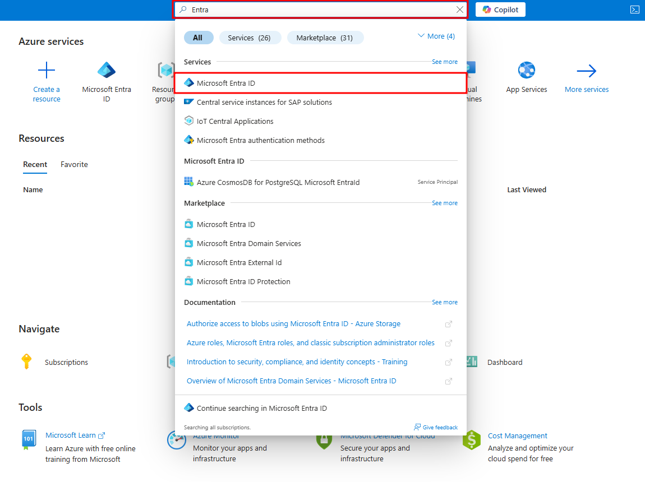Viewport: 645px width, 482px height.
Task: Click the Azure Monitor icon
Action: (177, 439)
